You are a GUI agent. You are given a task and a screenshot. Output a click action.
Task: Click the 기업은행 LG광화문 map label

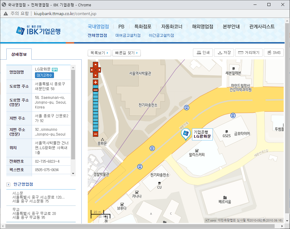pos(202,134)
